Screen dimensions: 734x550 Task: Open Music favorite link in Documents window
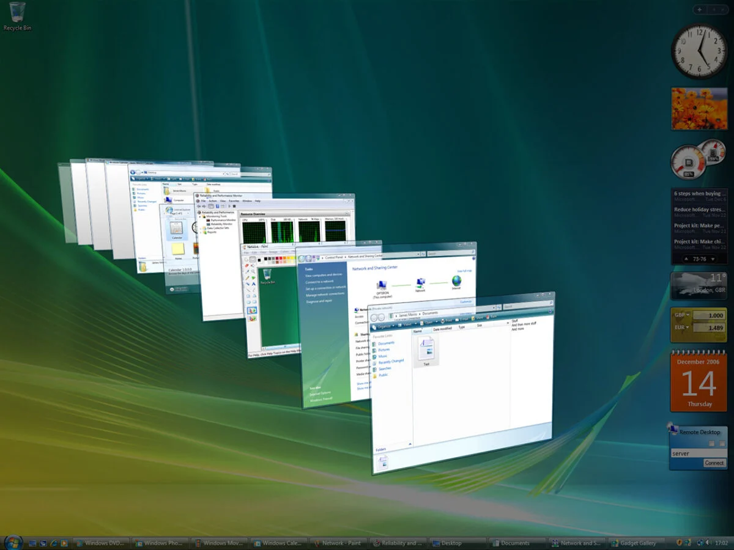click(383, 356)
